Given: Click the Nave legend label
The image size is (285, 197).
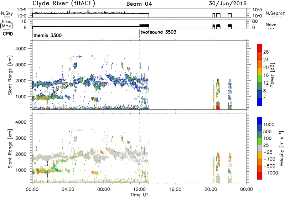Looking at the screenshot, I should tap(271, 25).
